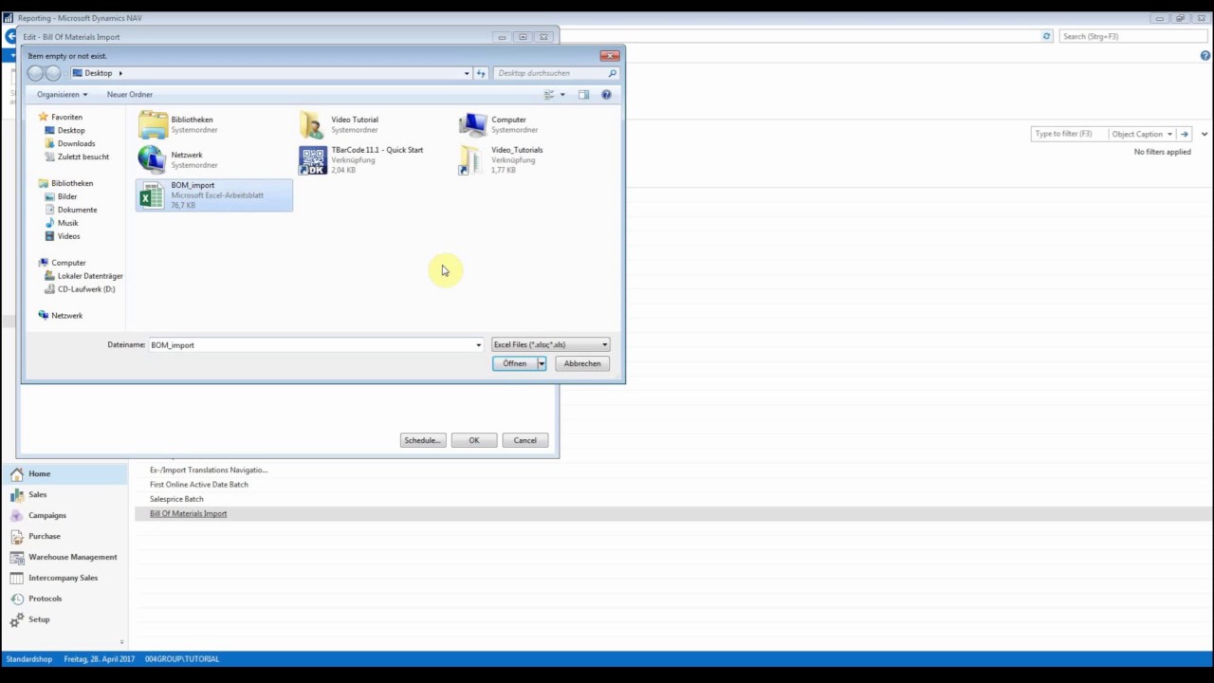The height and width of the screenshot is (683, 1214).
Task: Select Bilder in the navigation tree
Action: (67, 196)
